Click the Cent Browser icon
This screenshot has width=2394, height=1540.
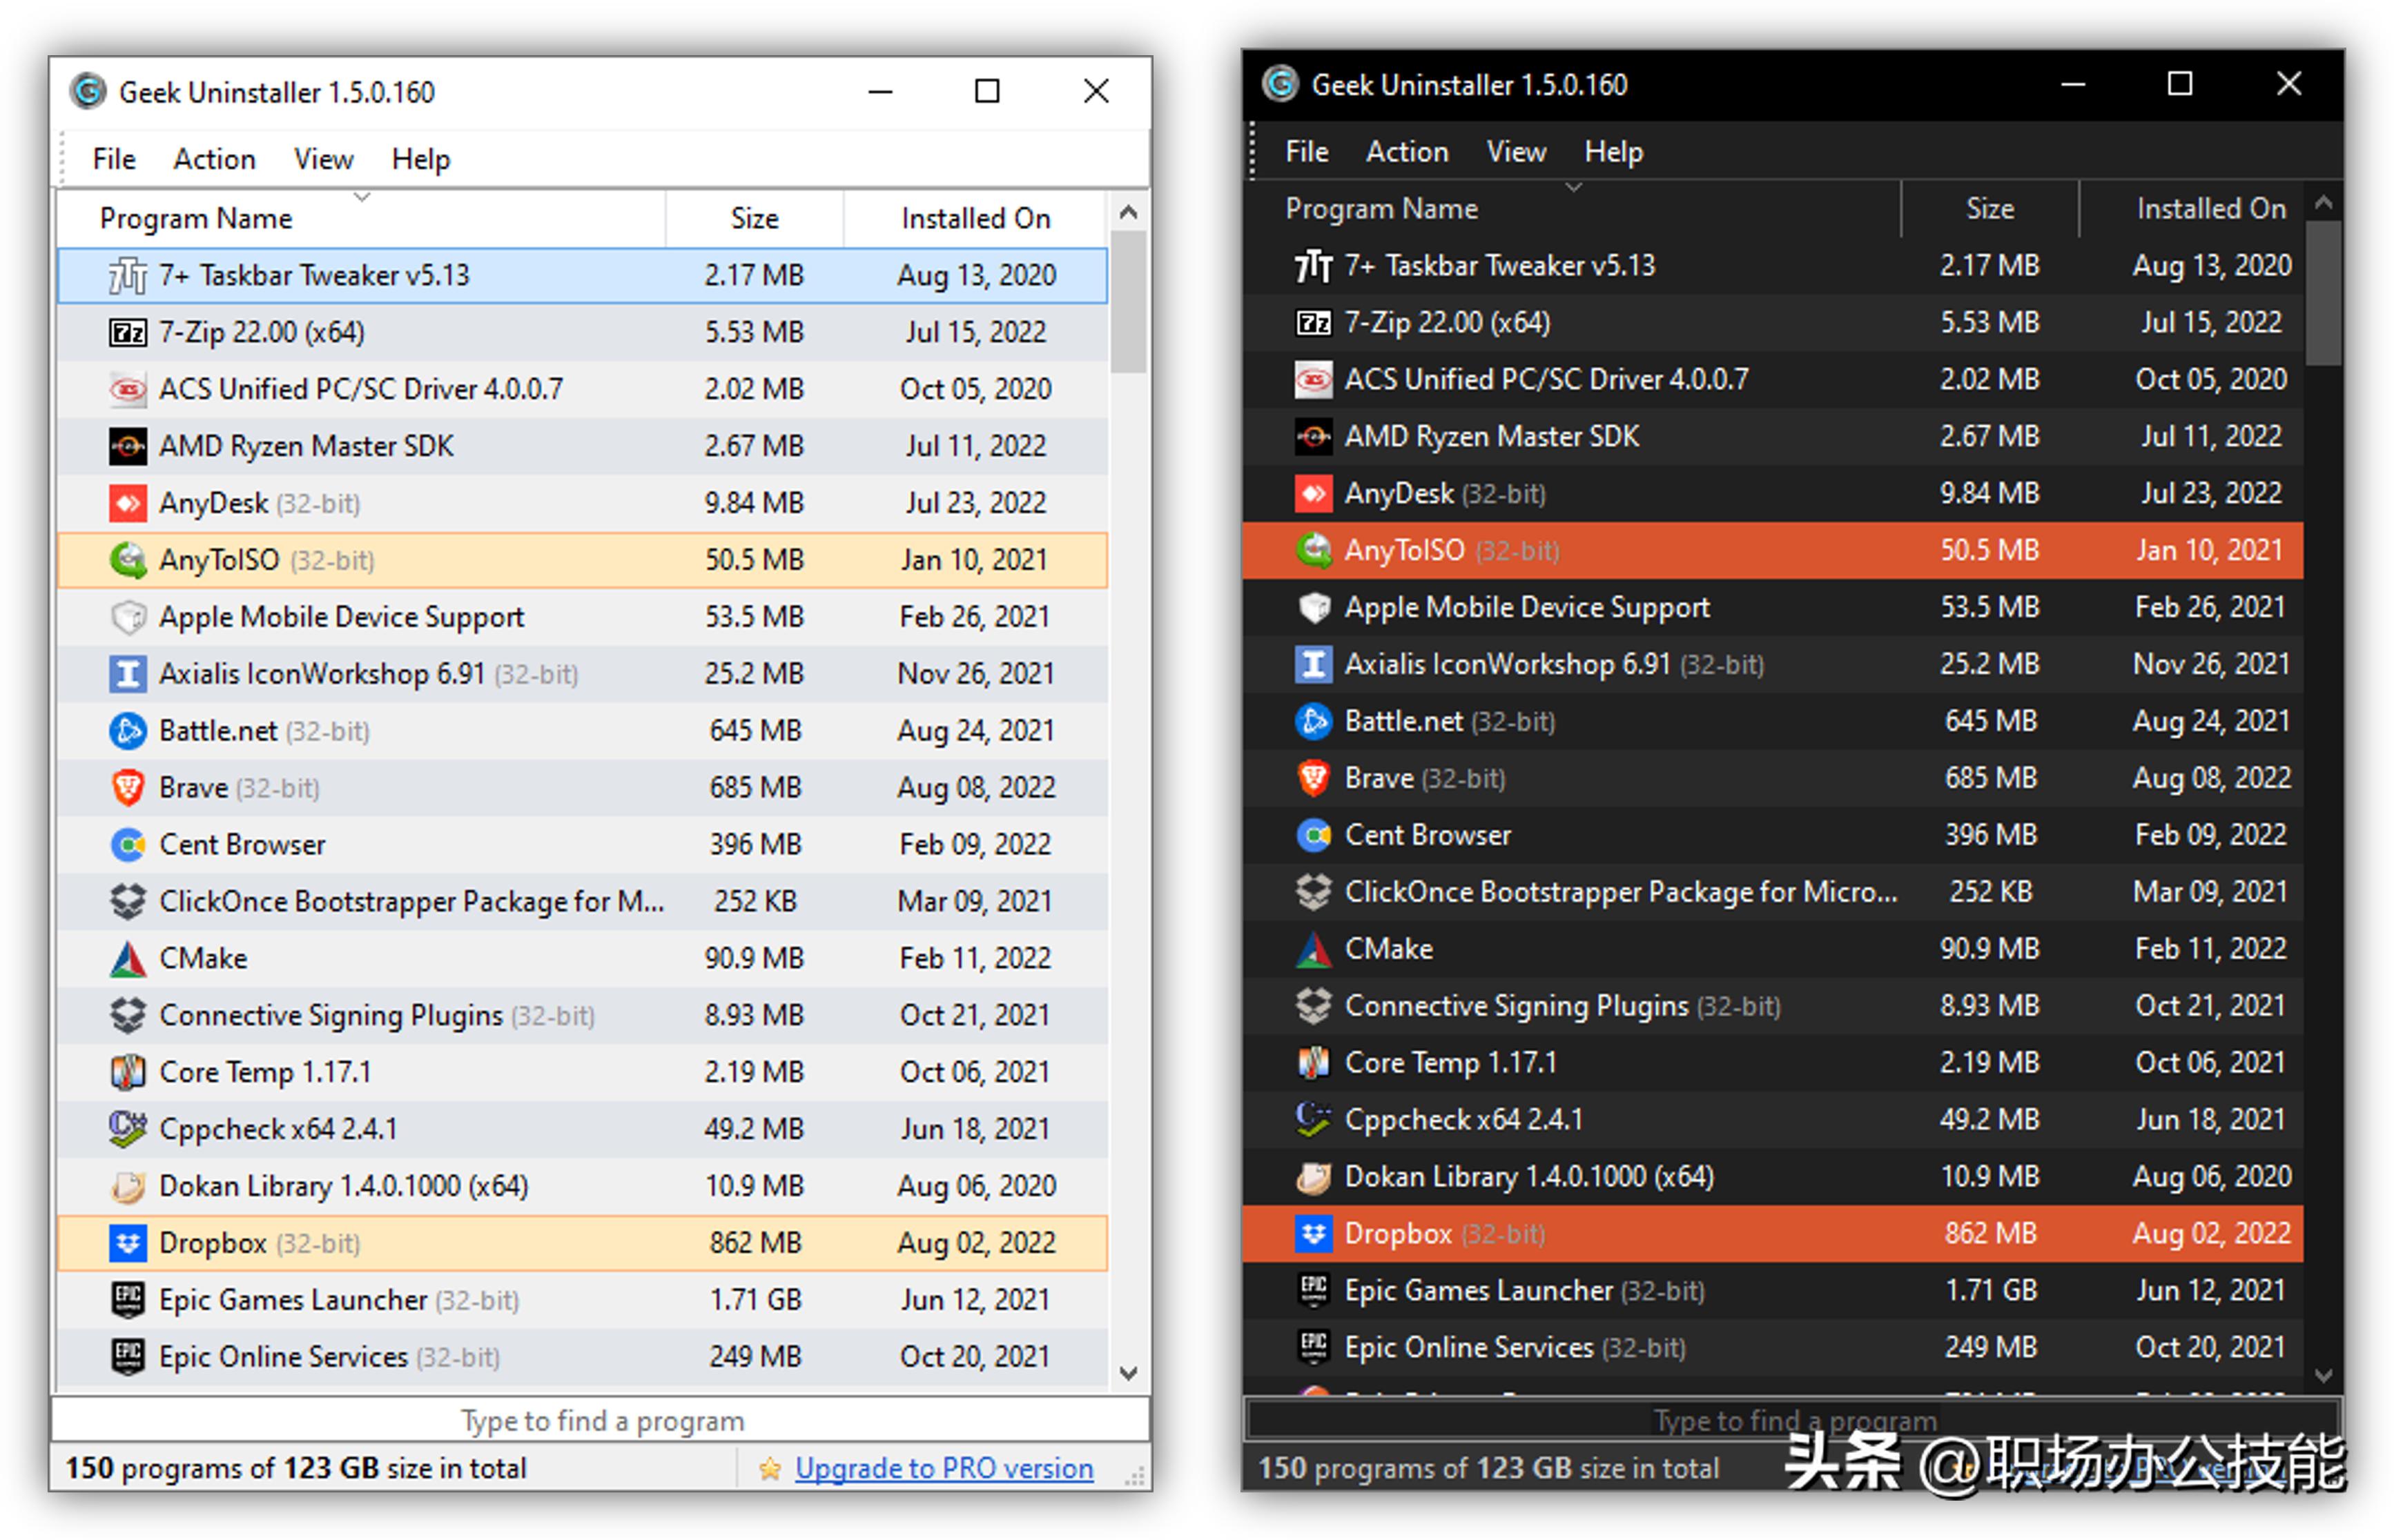127,844
